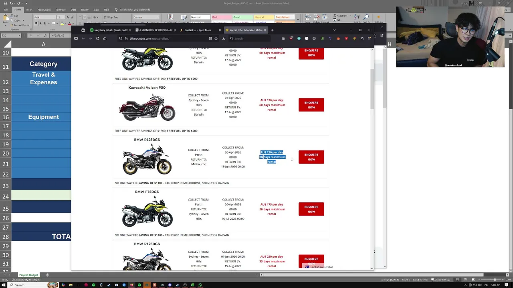Screen dimensions: 513x288
Task: Reload the bikeroundoz page in the browser
Action: pos(97,38)
